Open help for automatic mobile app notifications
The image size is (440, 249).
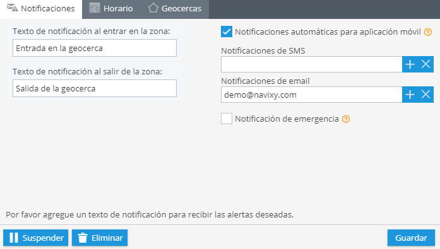pos(427,32)
